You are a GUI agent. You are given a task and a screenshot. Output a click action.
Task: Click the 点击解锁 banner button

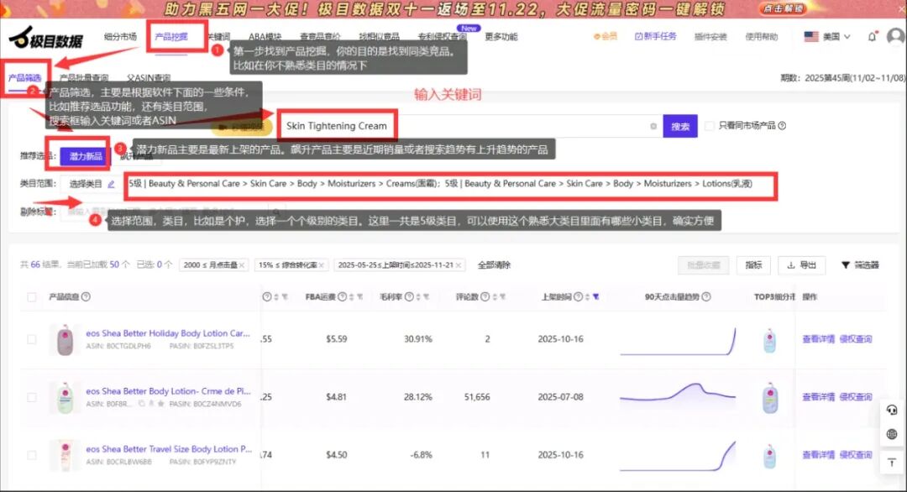pos(784,8)
